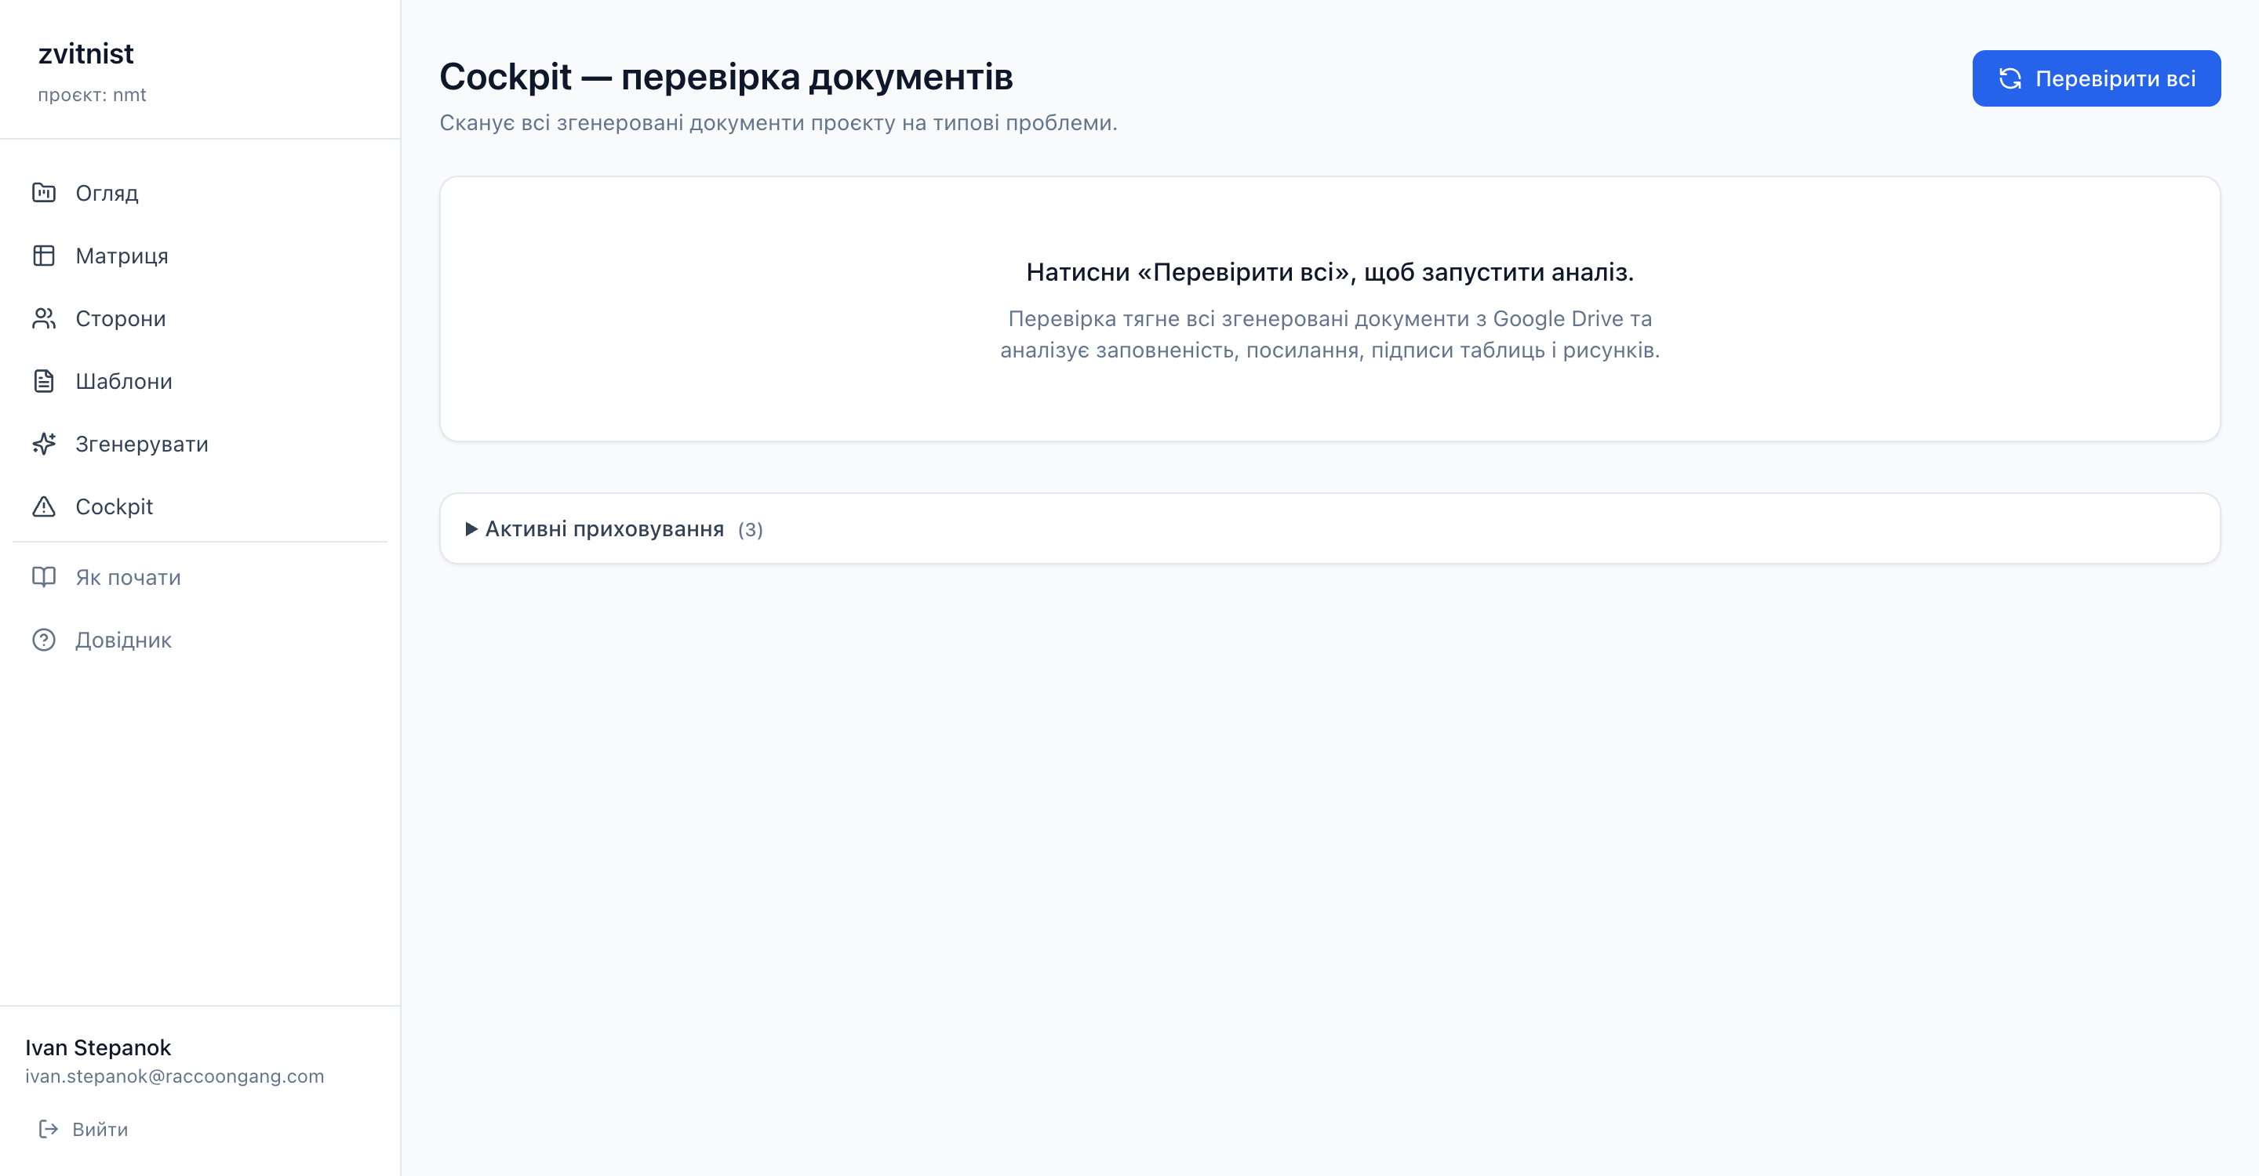2259x1176 pixels.
Task: Click the Шаблони document icon
Action: tap(44, 381)
